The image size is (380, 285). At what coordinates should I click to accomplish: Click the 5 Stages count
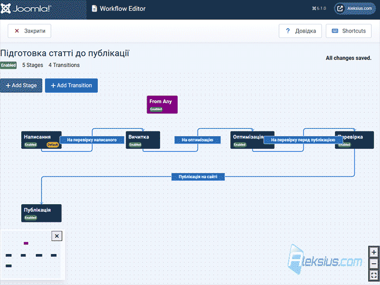pyautogui.click(x=33, y=65)
